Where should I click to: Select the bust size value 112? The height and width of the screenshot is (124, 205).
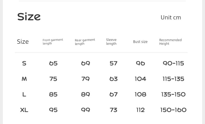click(x=140, y=110)
